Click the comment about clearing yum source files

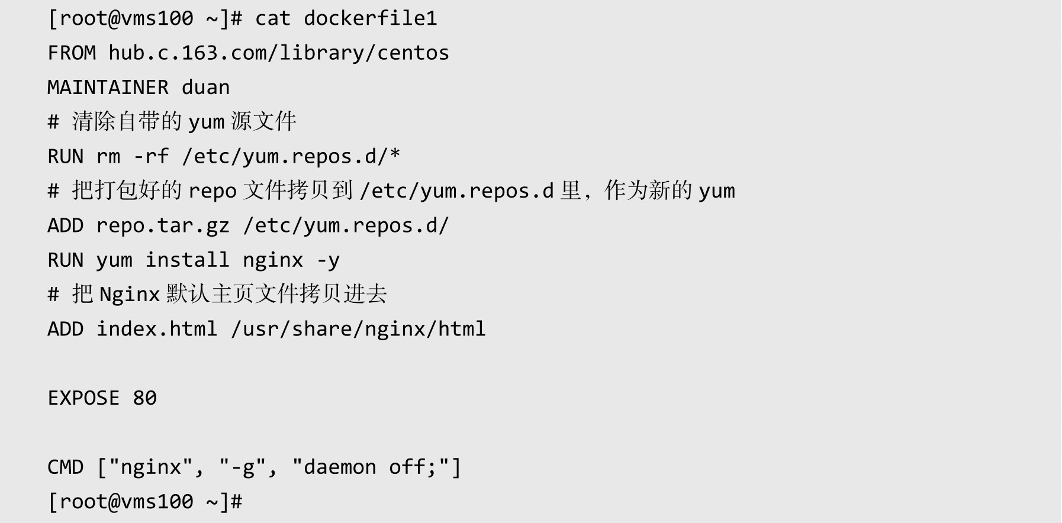172,122
